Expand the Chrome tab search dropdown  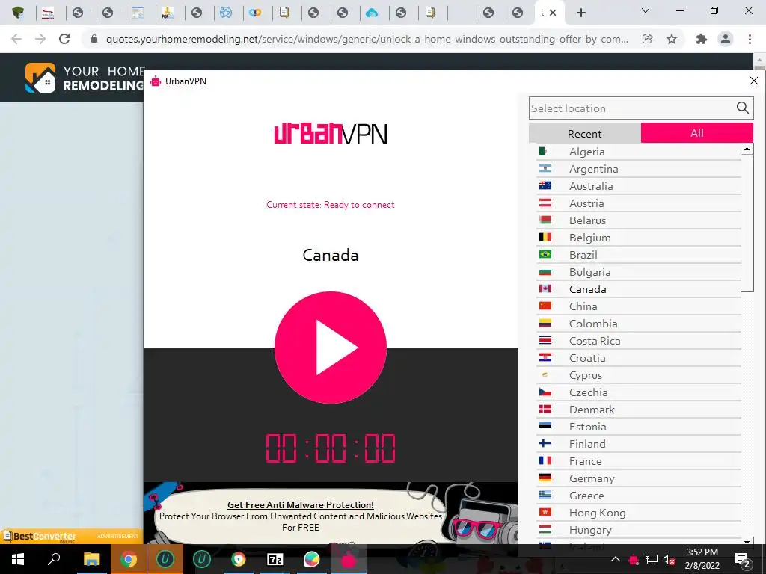[646, 10]
